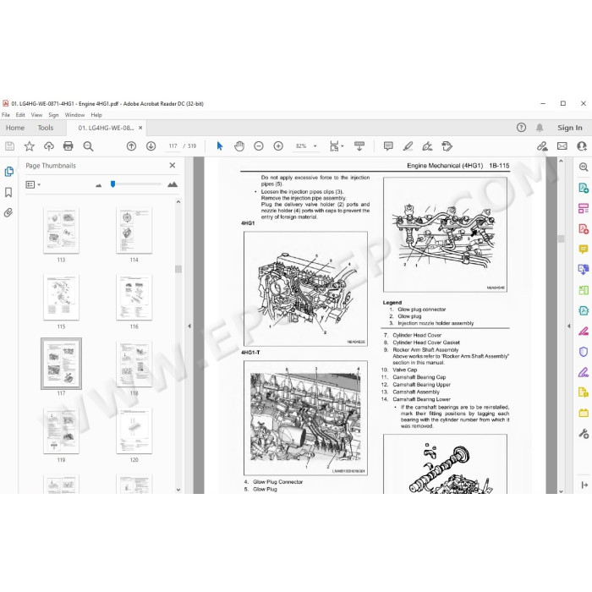Image resolution: width=592 pixels, height=592 pixels.
Task: Open More Tools wrench icon
Action: 584,434
